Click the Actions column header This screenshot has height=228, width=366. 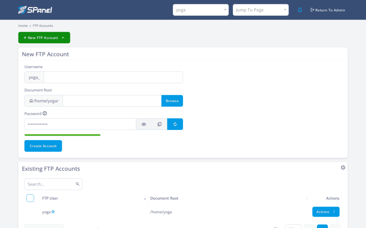coord(332,198)
